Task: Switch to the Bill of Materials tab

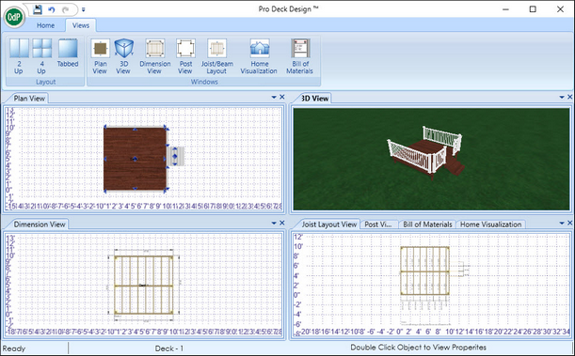Action: point(427,224)
